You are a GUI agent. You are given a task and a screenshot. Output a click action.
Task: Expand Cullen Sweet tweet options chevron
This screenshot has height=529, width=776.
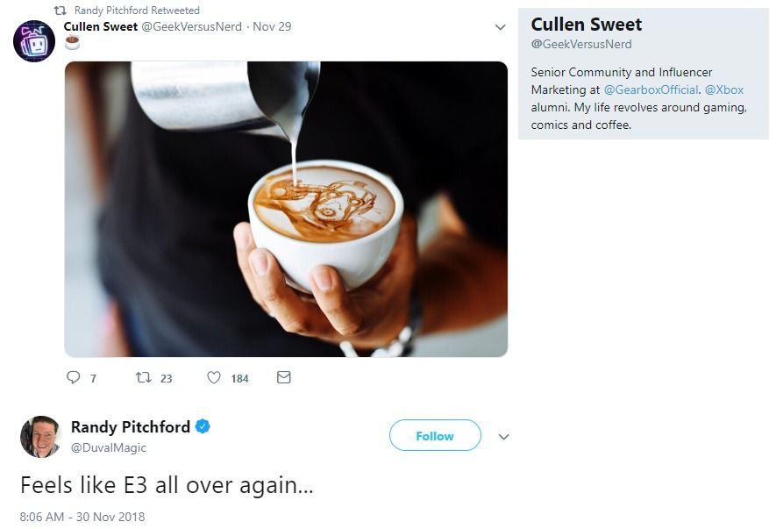click(501, 27)
